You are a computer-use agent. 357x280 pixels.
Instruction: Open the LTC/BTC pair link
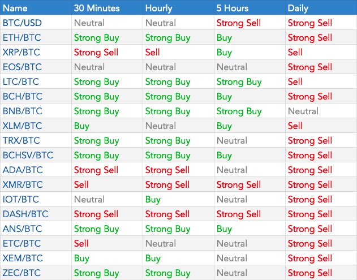pyautogui.click(x=21, y=82)
